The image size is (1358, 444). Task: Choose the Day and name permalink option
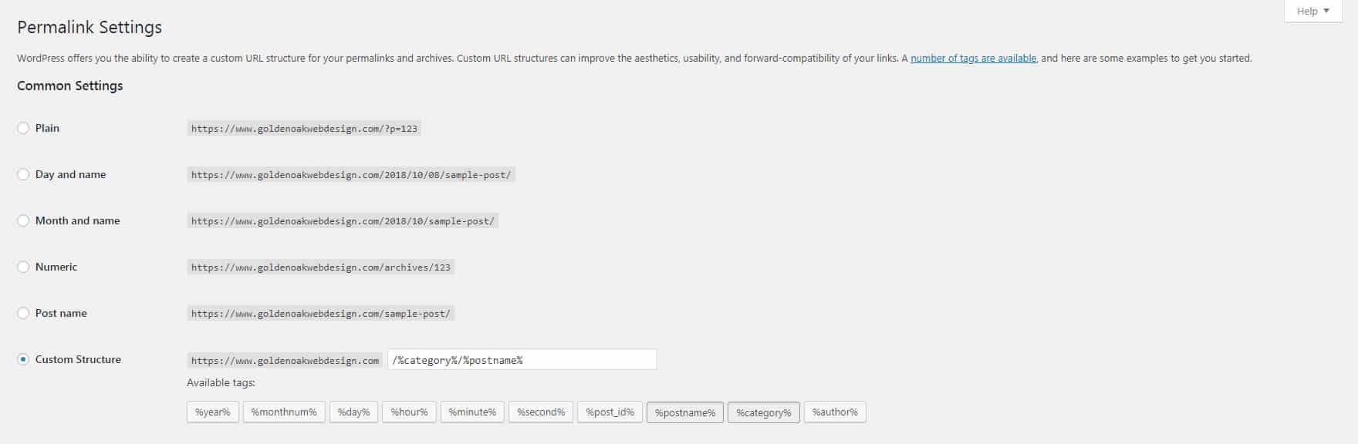(23, 174)
